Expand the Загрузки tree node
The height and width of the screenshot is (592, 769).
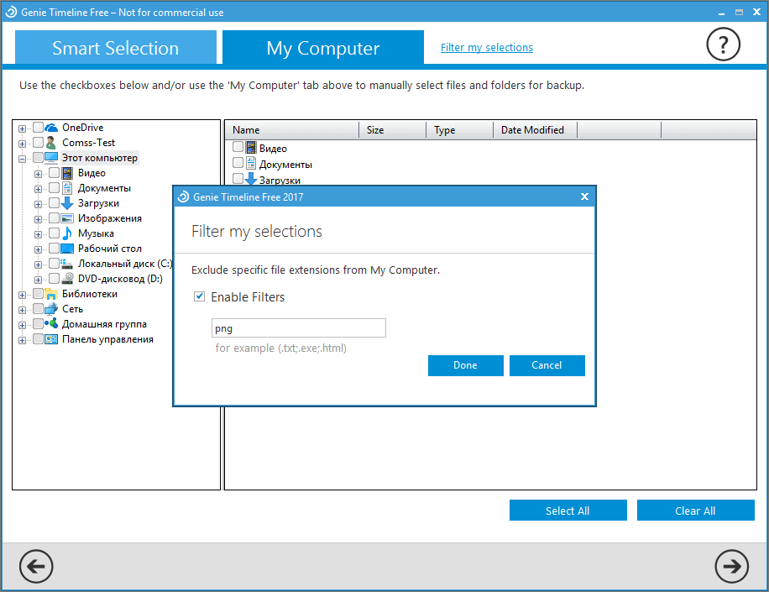(x=38, y=205)
